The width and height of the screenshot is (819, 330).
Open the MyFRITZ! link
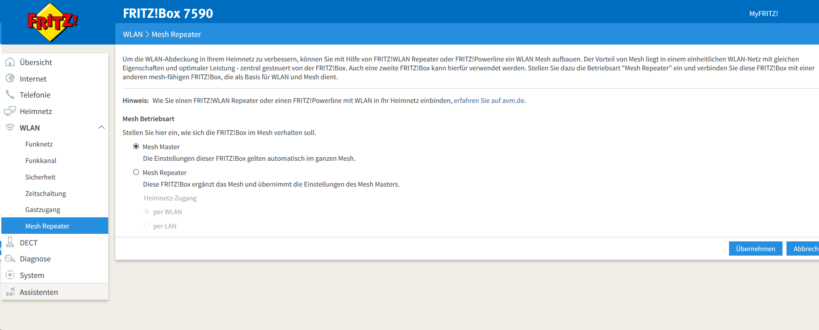[763, 13]
